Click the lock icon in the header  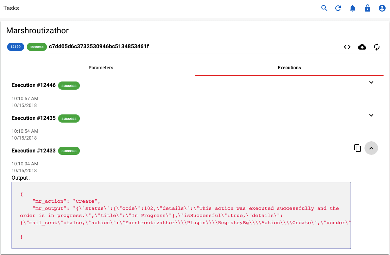click(x=368, y=8)
